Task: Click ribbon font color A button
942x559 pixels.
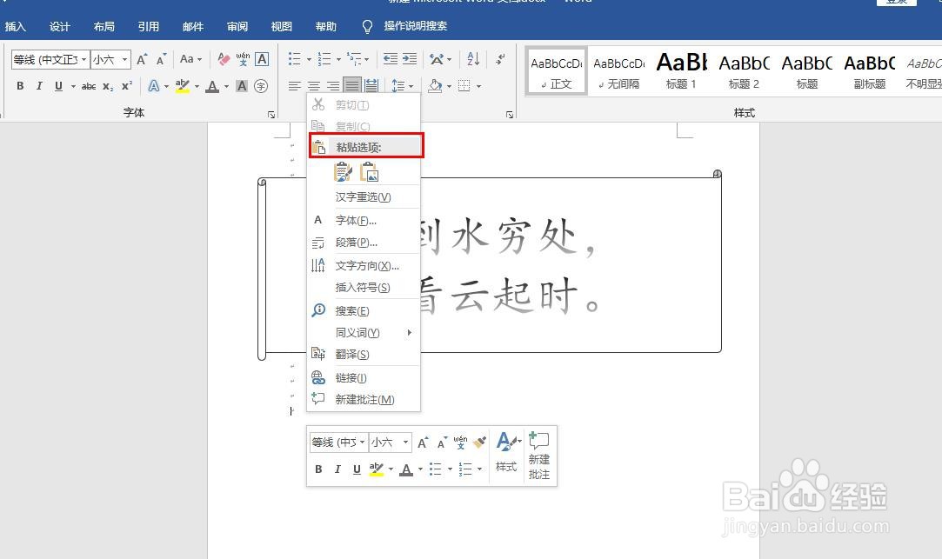Action: tap(212, 86)
